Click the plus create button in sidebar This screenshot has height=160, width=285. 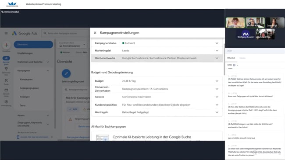(7, 45)
